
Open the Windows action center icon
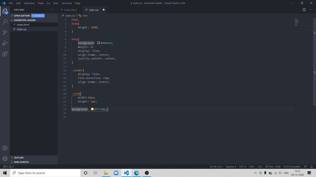(x=309, y=173)
